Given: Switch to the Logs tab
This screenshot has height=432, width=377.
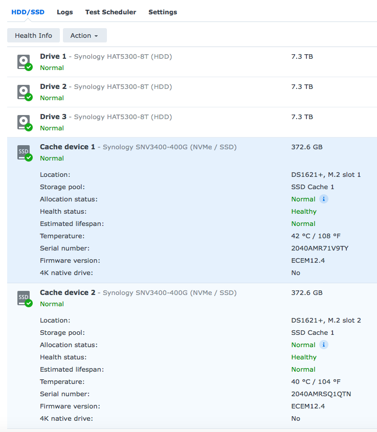Looking at the screenshot, I should point(65,12).
